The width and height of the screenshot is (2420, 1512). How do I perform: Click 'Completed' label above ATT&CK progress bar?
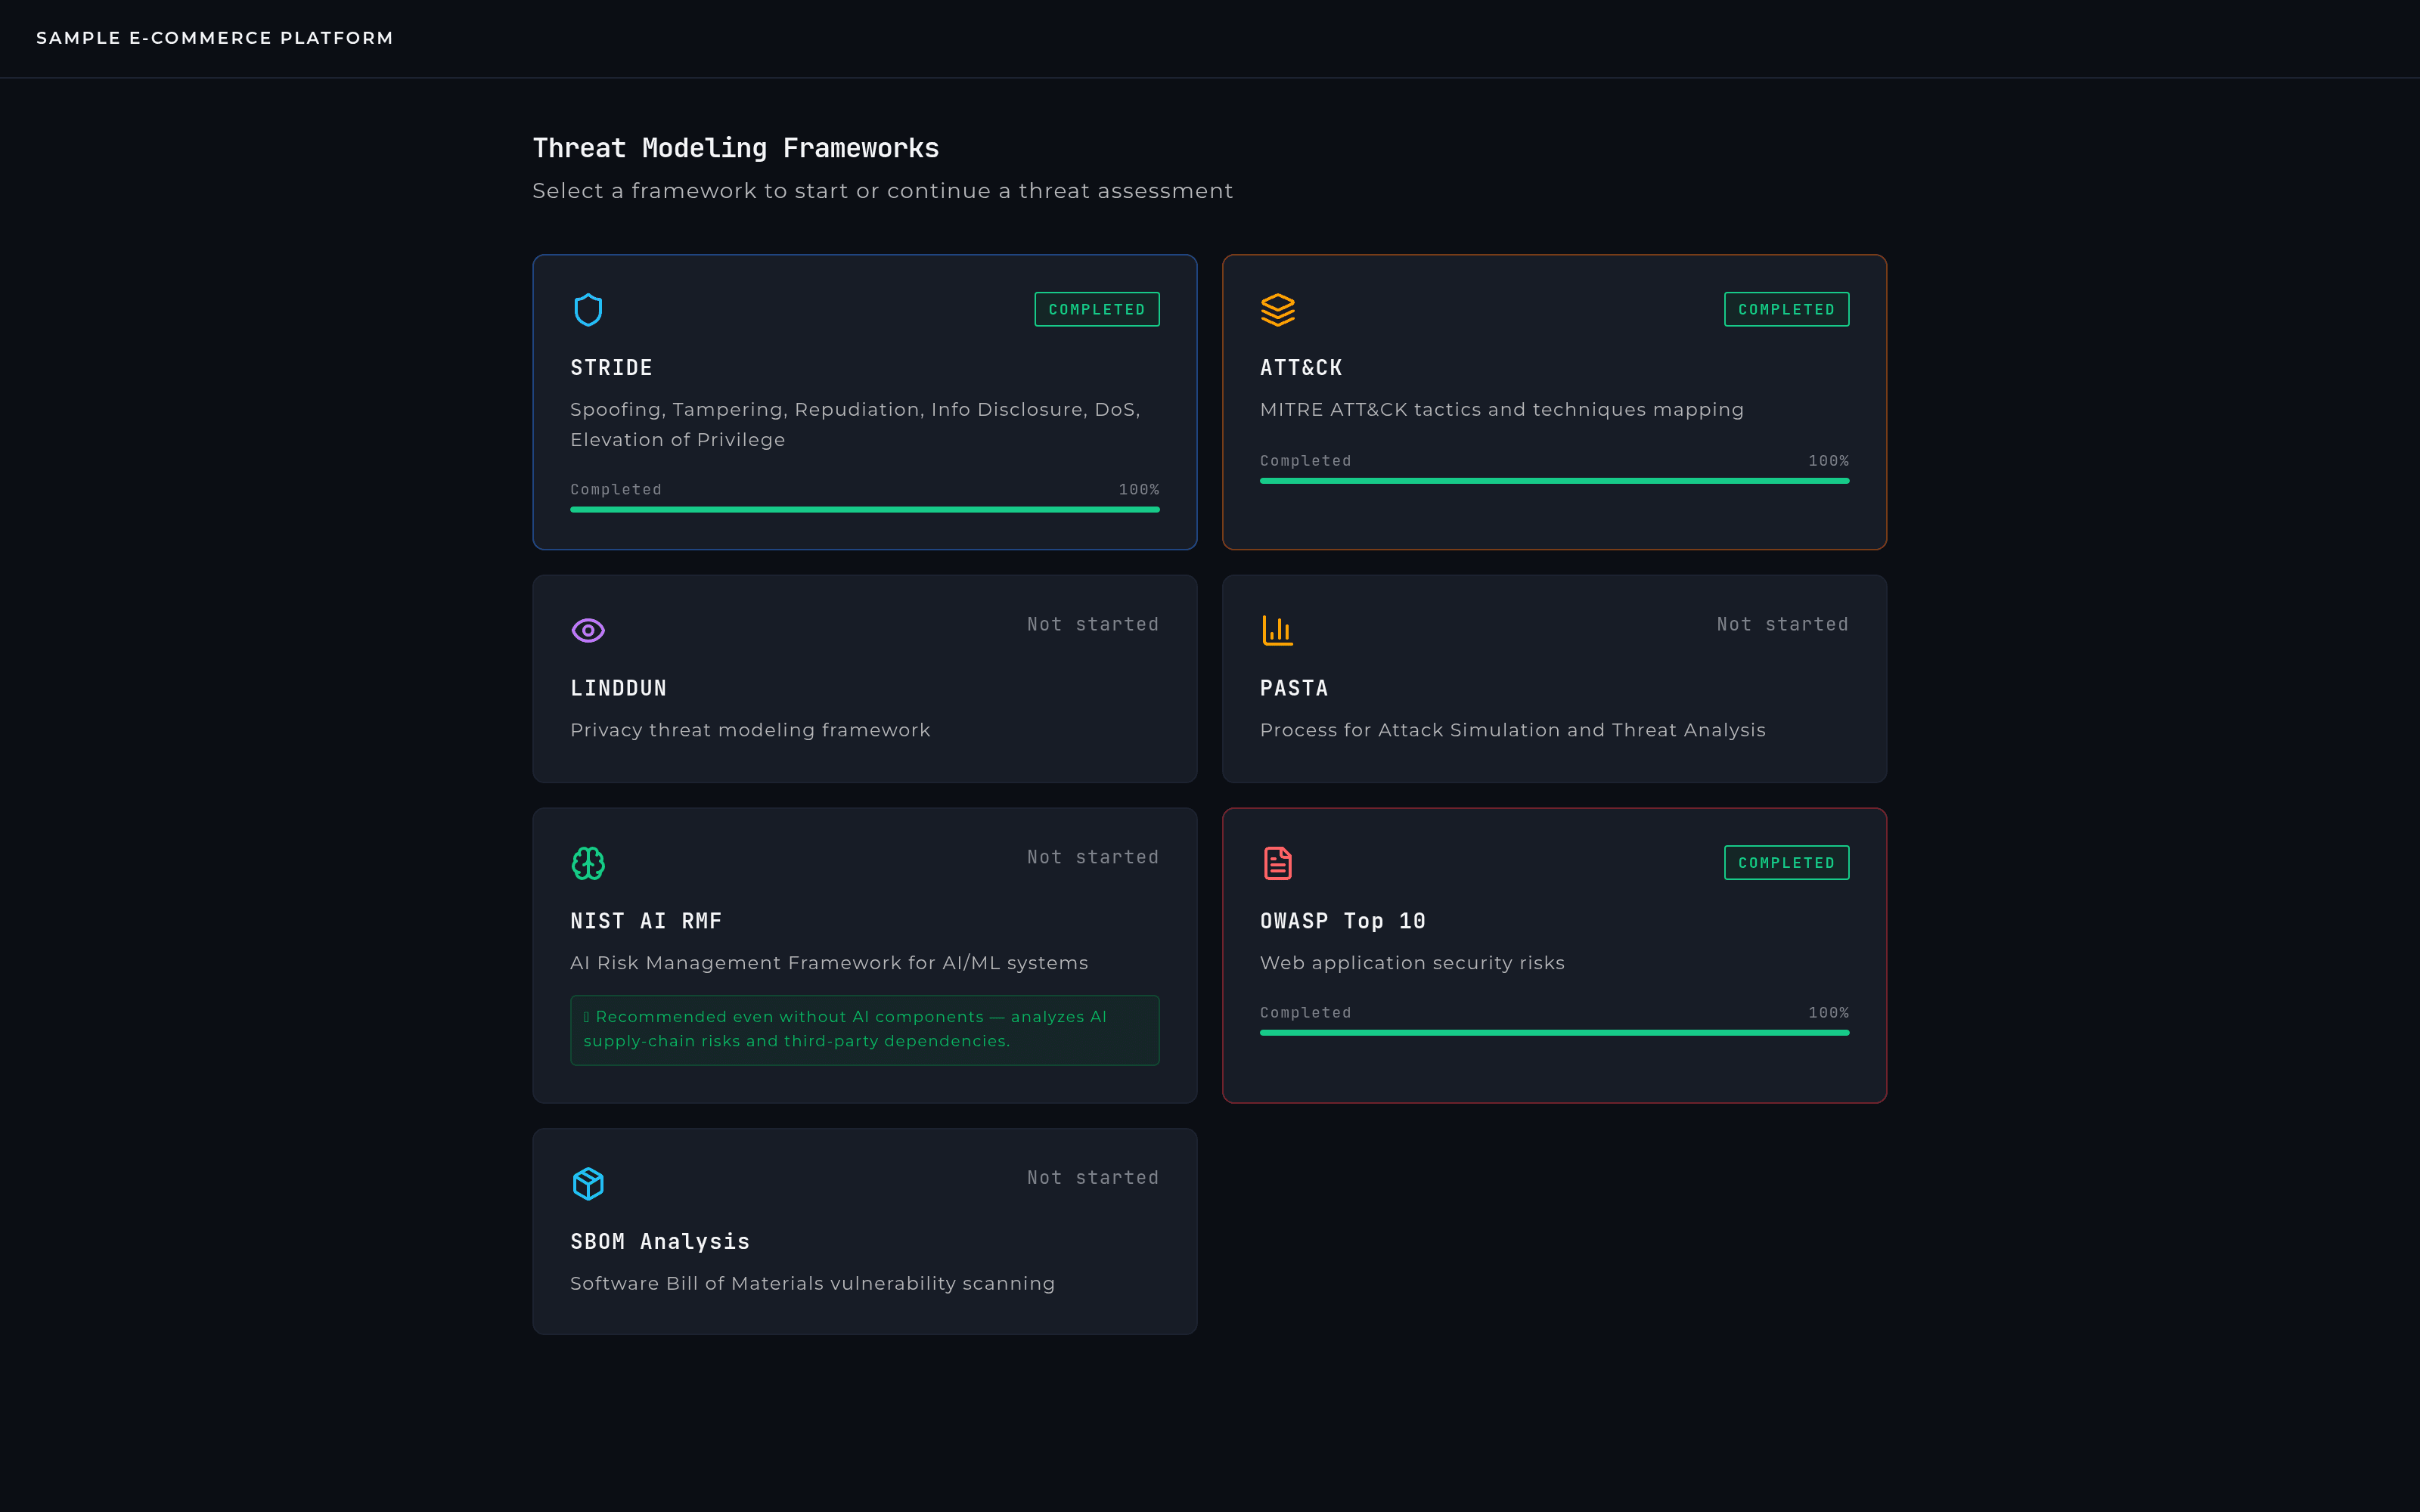[x=1305, y=461]
